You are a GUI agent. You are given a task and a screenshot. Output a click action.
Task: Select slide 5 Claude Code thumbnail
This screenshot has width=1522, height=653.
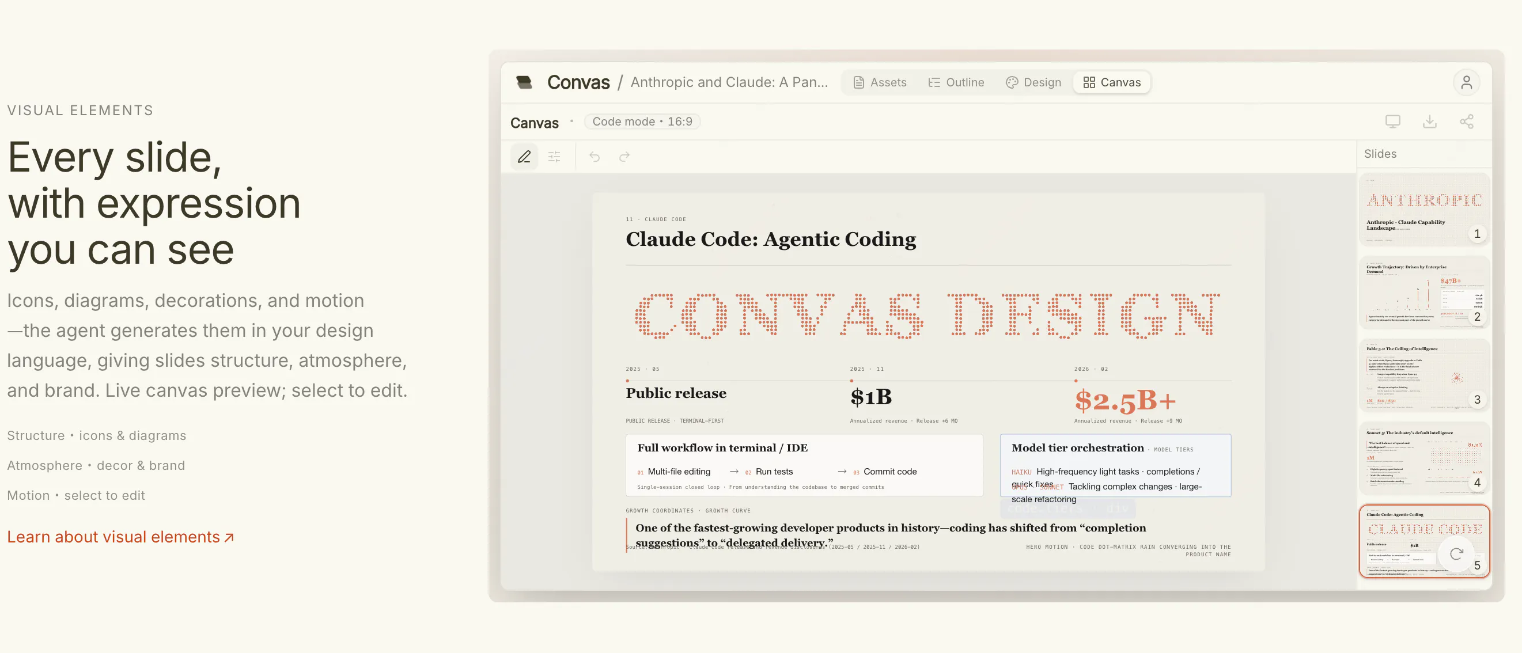(1424, 541)
